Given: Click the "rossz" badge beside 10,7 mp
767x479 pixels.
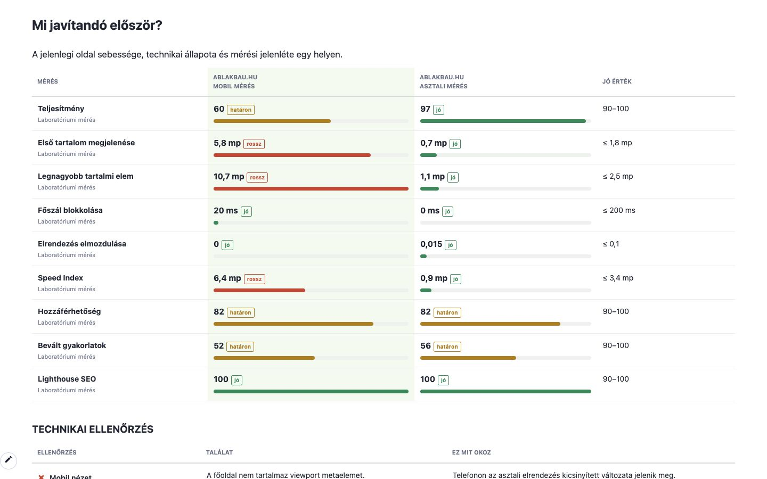Looking at the screenshot, I should 257,177.
